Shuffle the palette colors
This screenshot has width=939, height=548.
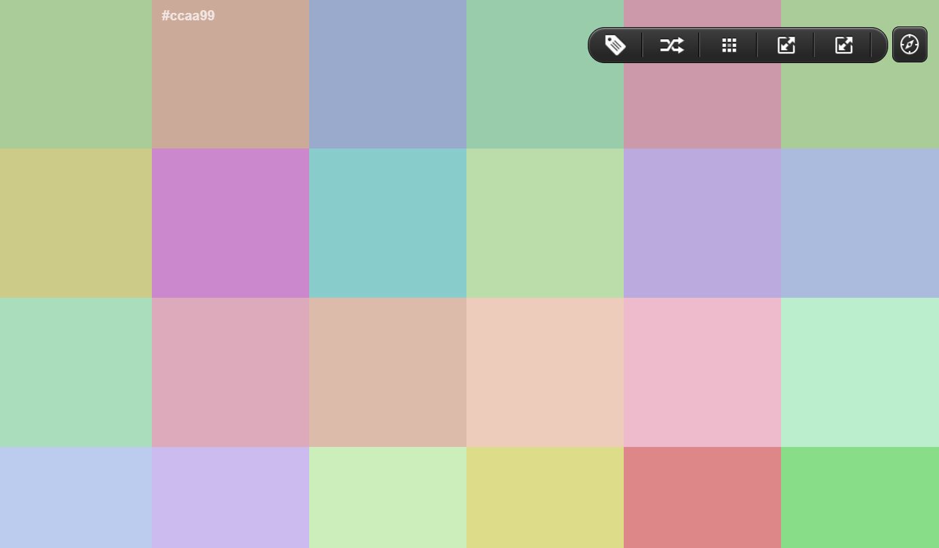[x=671, y=45]
